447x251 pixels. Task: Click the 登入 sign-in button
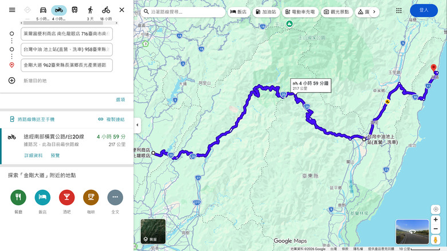[x=424, y=10]
